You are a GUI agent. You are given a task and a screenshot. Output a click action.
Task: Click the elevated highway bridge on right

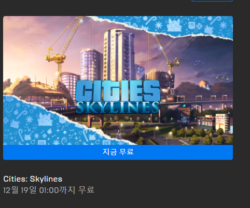[197, 102]
